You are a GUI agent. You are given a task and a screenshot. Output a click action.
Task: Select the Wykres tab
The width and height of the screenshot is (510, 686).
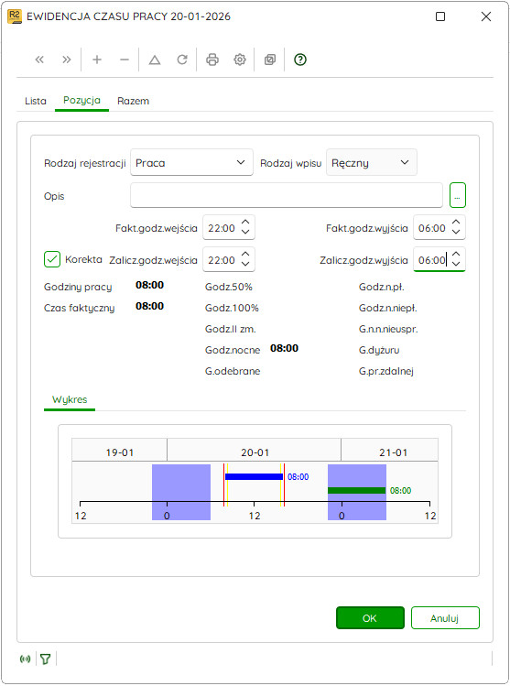70,399
